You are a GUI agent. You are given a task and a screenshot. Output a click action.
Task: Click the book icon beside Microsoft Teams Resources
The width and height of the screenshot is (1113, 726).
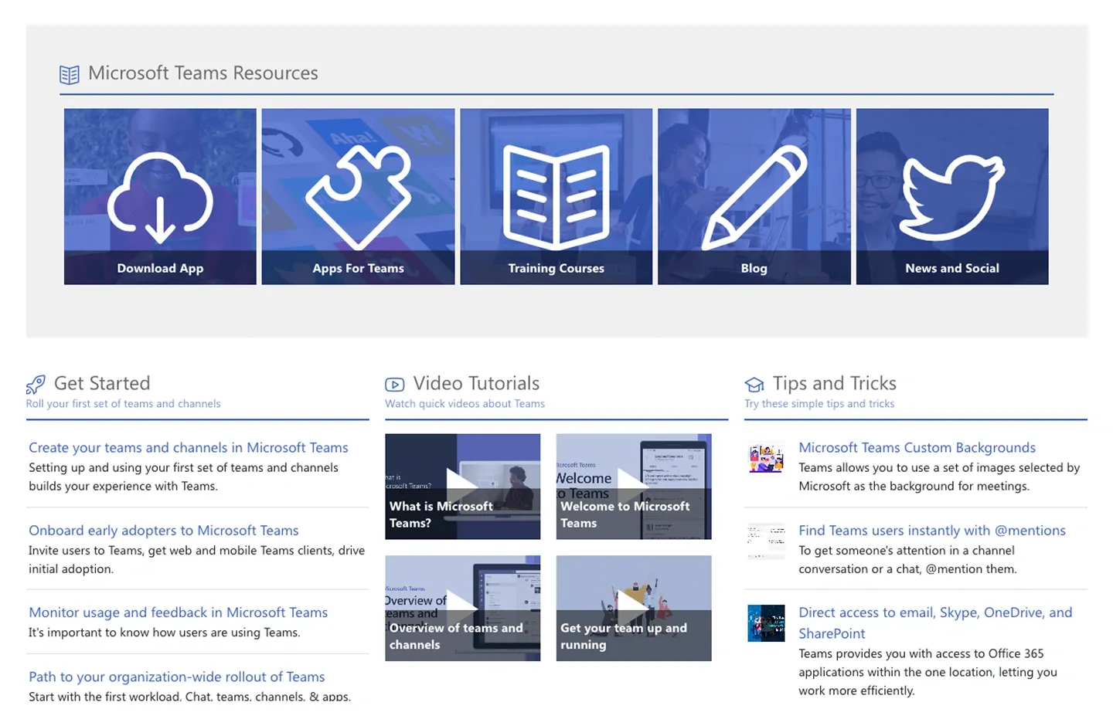pyautogui.click(x=70, y=74)
